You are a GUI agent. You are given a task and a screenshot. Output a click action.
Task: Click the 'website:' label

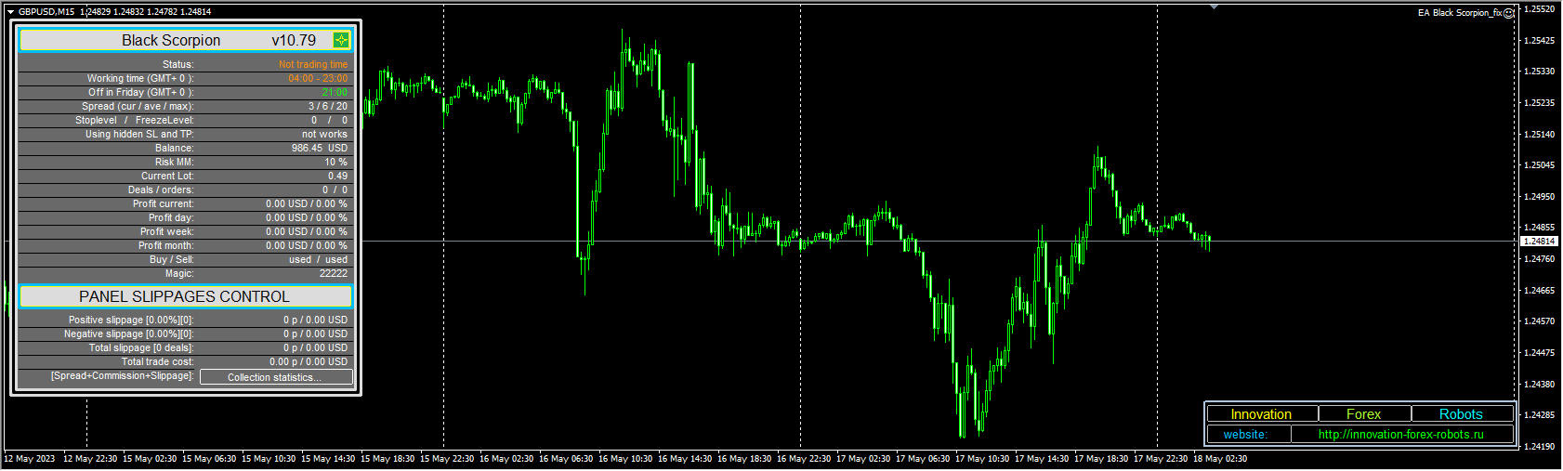1245,434
